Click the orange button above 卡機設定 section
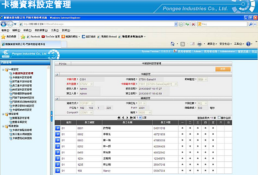Image resolution: width=258 pixels, height=175 pixels. click(x=223, y=69)
